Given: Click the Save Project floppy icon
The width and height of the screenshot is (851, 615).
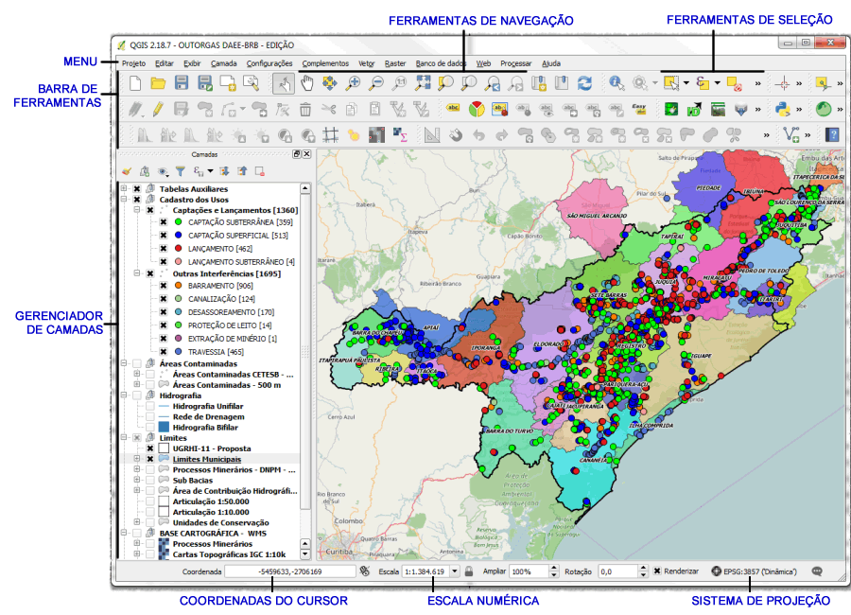Looking at the screenshot, I should point(182,84).
